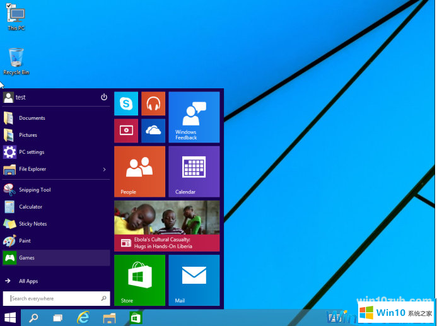Click the test user account picture
The width and height of the screenshot is (437, 326).
(8, 97)
